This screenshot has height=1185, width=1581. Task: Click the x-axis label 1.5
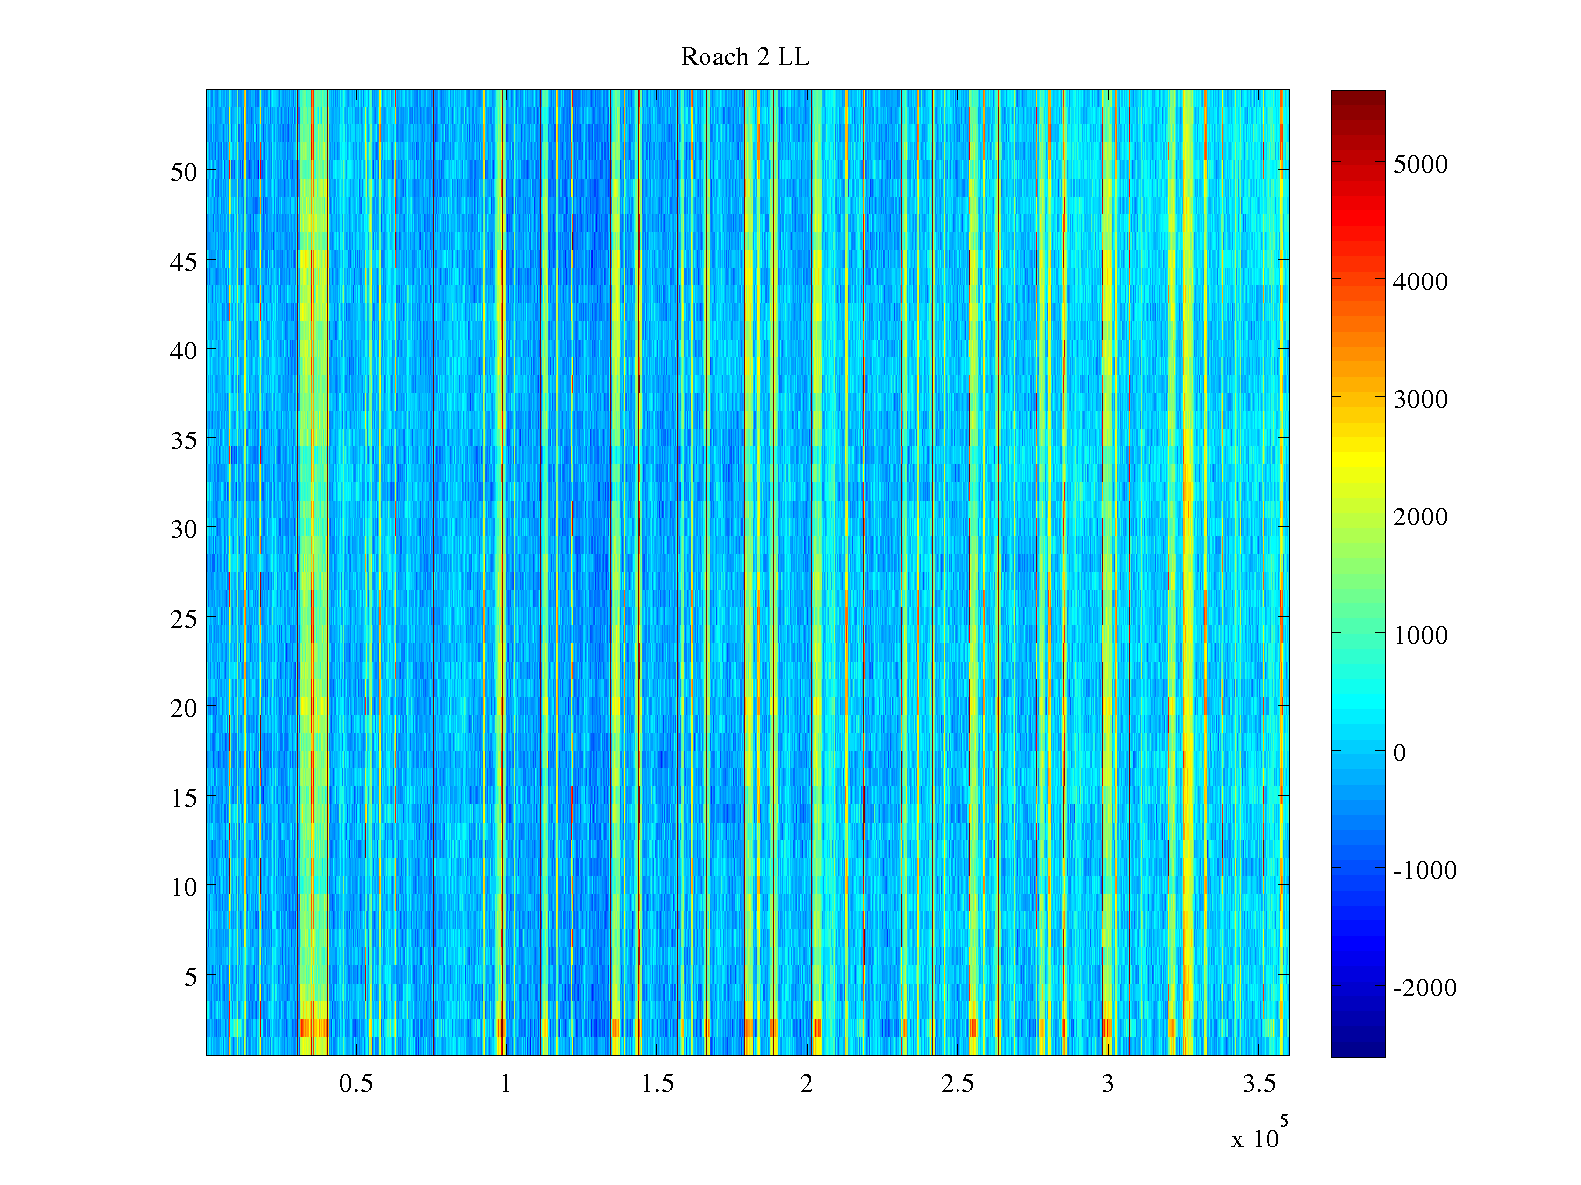pos(657,1084)
